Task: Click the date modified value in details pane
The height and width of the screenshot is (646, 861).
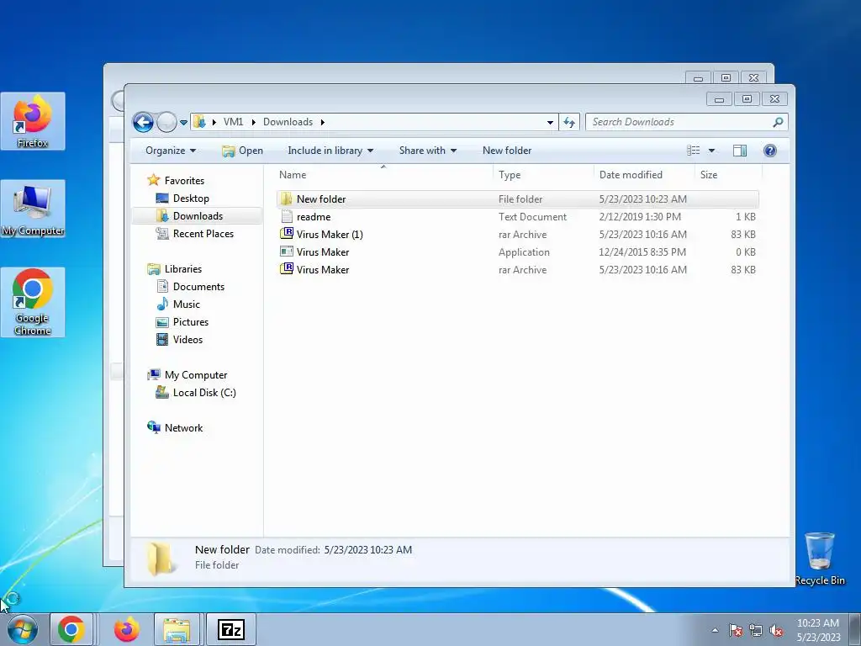Action: [x=368, y=550]
